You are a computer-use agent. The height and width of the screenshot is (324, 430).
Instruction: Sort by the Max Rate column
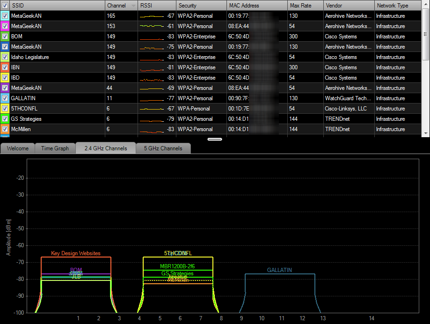(x=302, y=5)
